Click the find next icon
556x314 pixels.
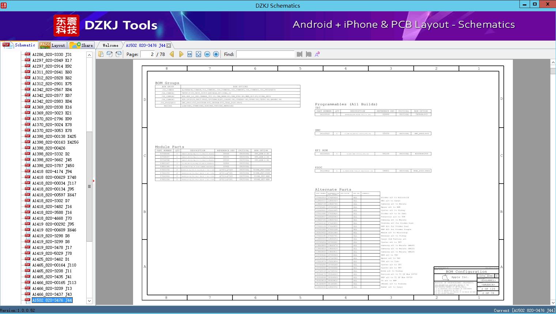pos(309,54)
